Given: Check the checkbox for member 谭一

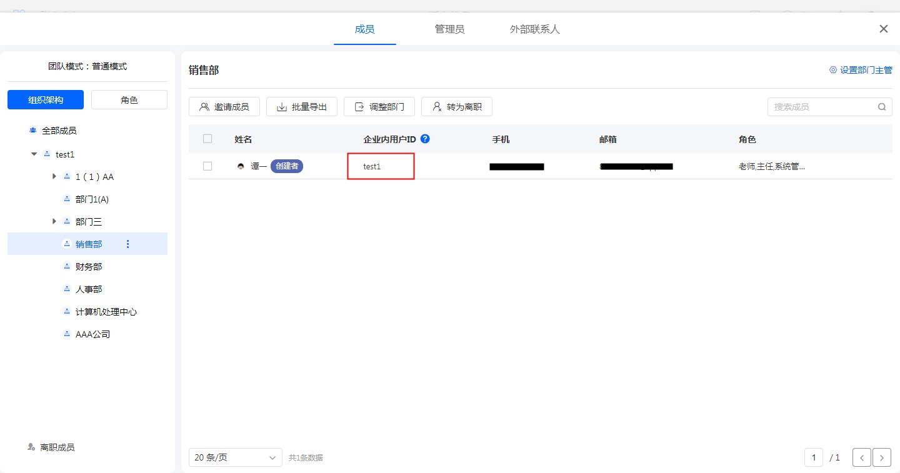Looking at the screenshot, I should pos(207,166).
